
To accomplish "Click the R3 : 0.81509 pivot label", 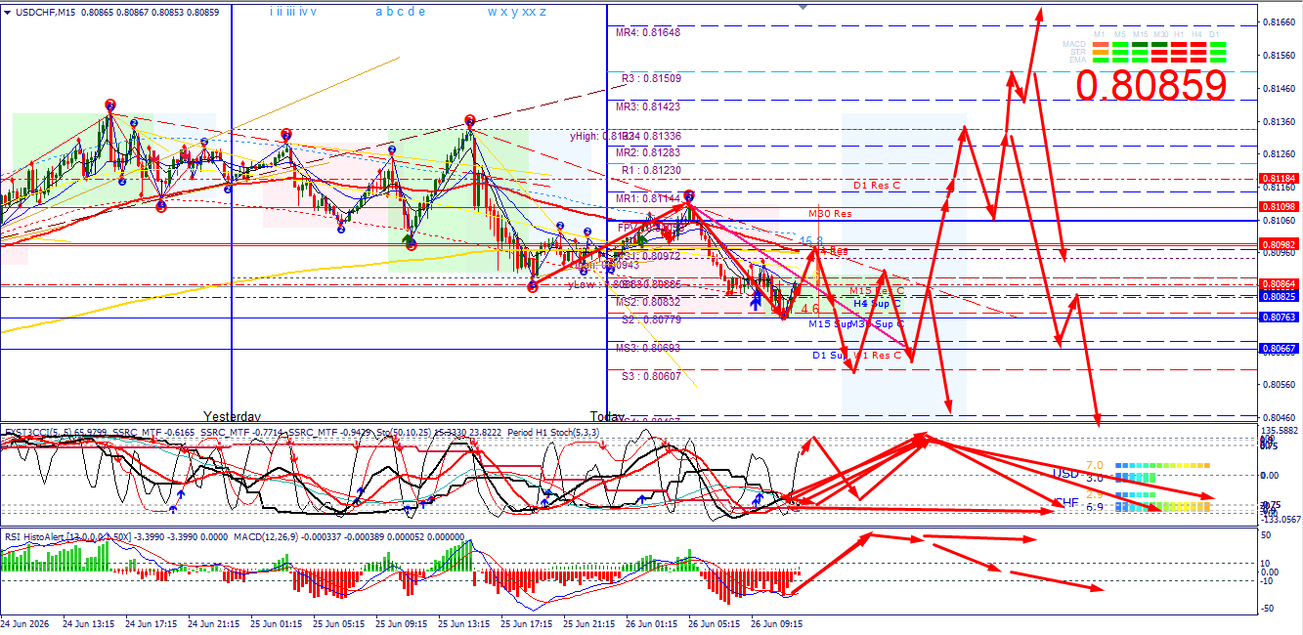I will point(651,78).
